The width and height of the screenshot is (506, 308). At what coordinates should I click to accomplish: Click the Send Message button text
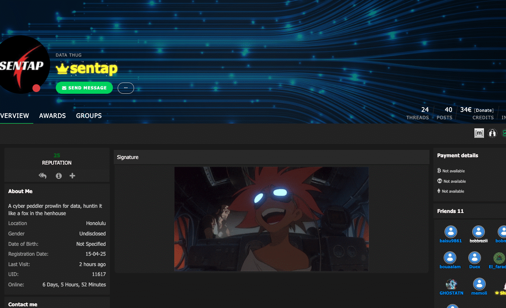point(87,88)
